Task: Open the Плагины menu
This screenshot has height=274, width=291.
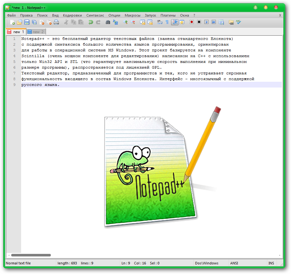Action: [168, 15]
